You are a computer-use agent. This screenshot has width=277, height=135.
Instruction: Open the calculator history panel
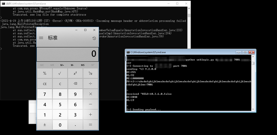tap(94, 38)
